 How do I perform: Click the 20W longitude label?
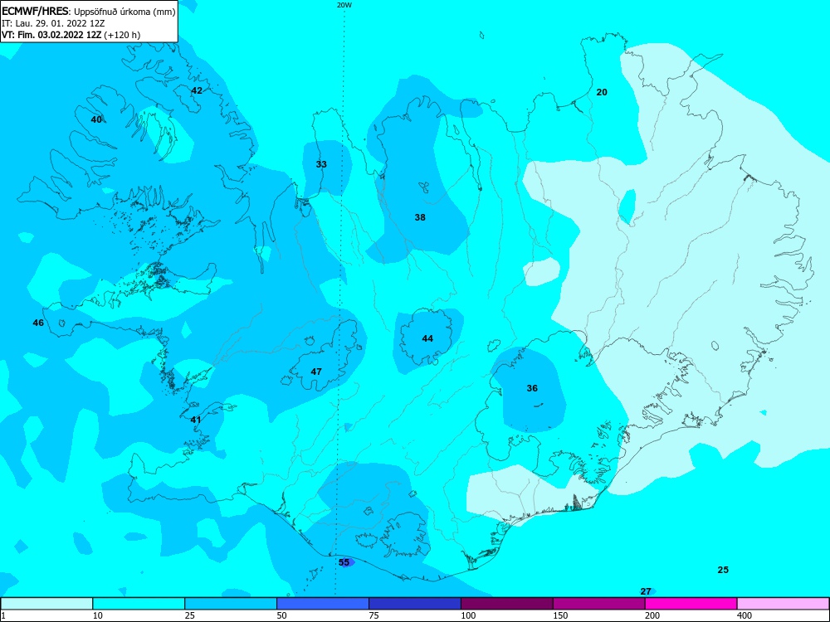pyautogui.click(x=344, y=5)
